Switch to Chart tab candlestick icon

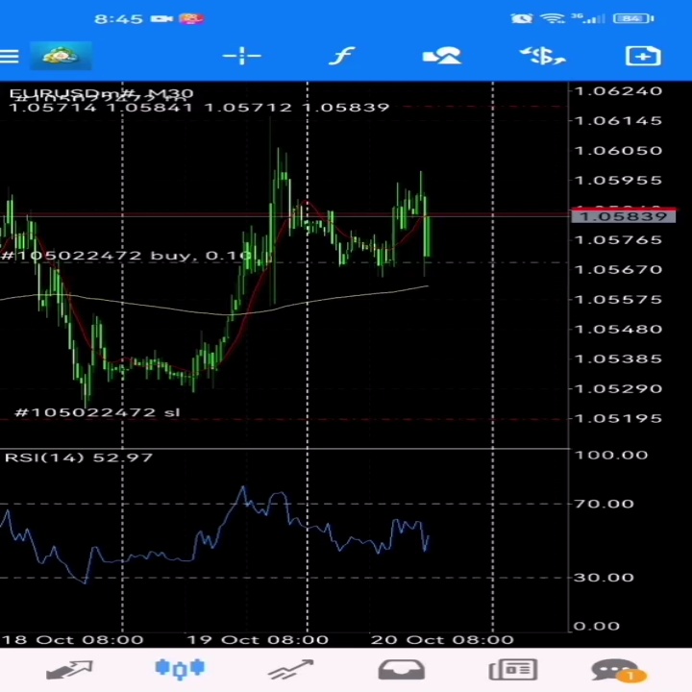coord(180,669)
